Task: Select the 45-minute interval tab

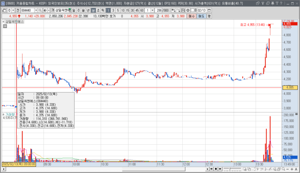Action: 137,10
